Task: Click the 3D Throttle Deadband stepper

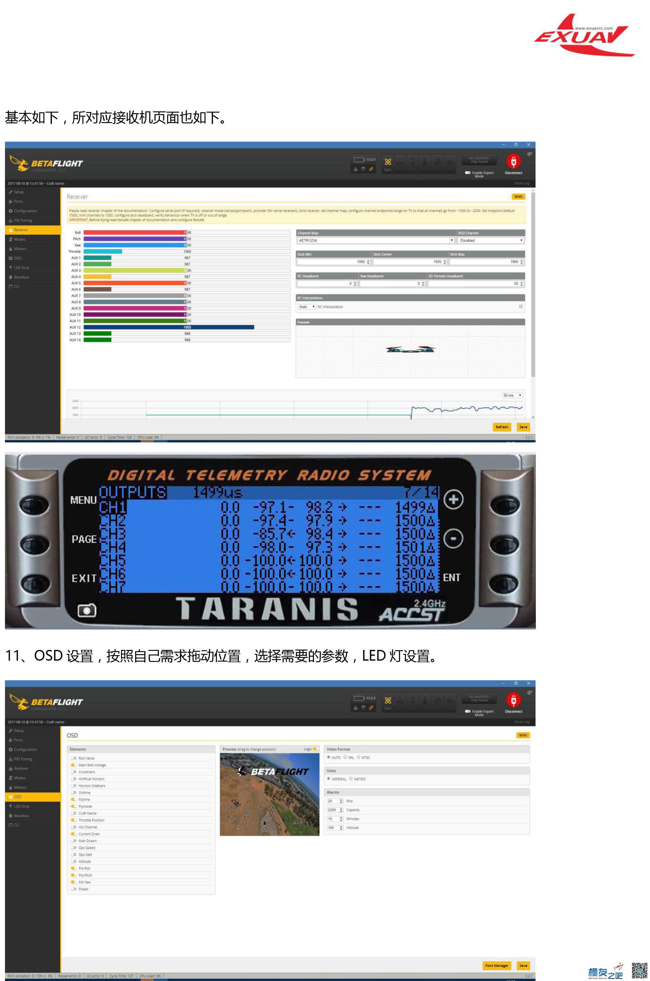Action: point(521,284)
